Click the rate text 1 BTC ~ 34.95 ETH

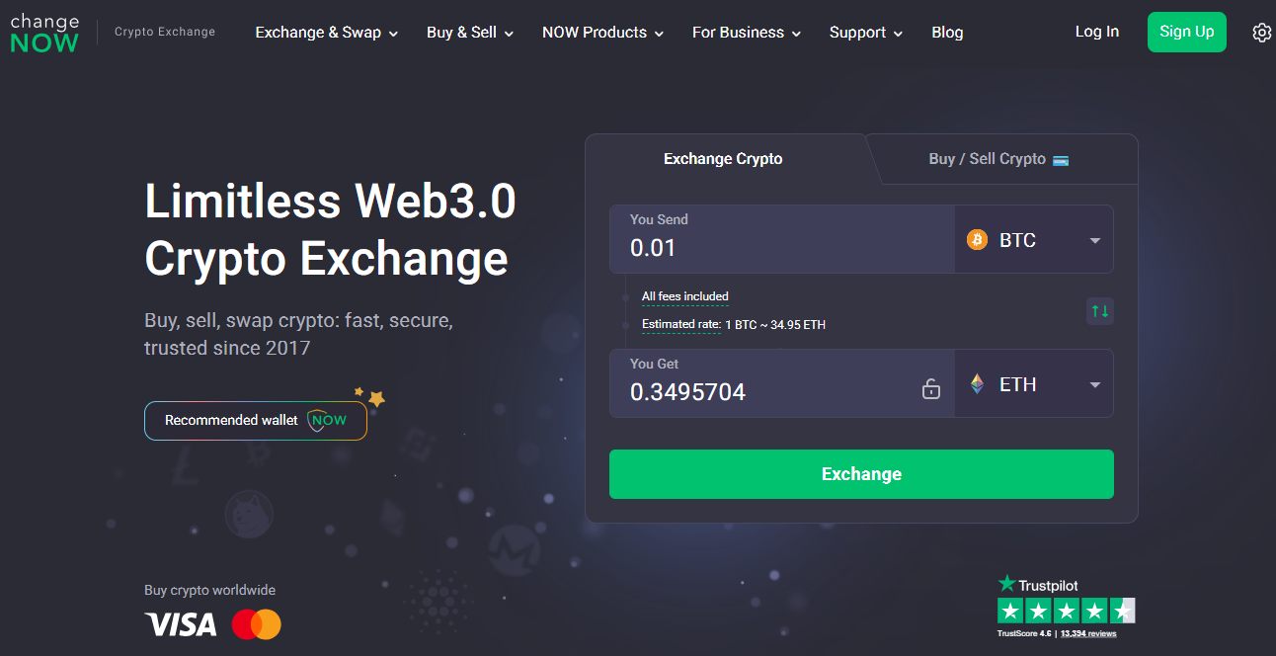(x=775, y=324)
